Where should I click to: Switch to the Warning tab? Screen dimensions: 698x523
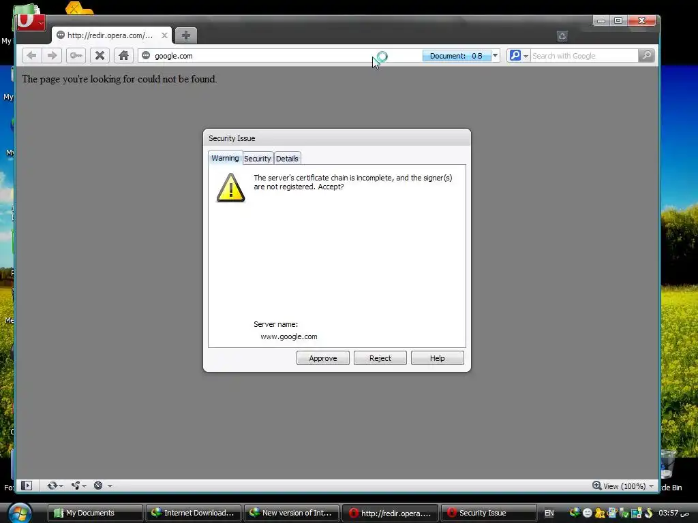coord(225,158)
